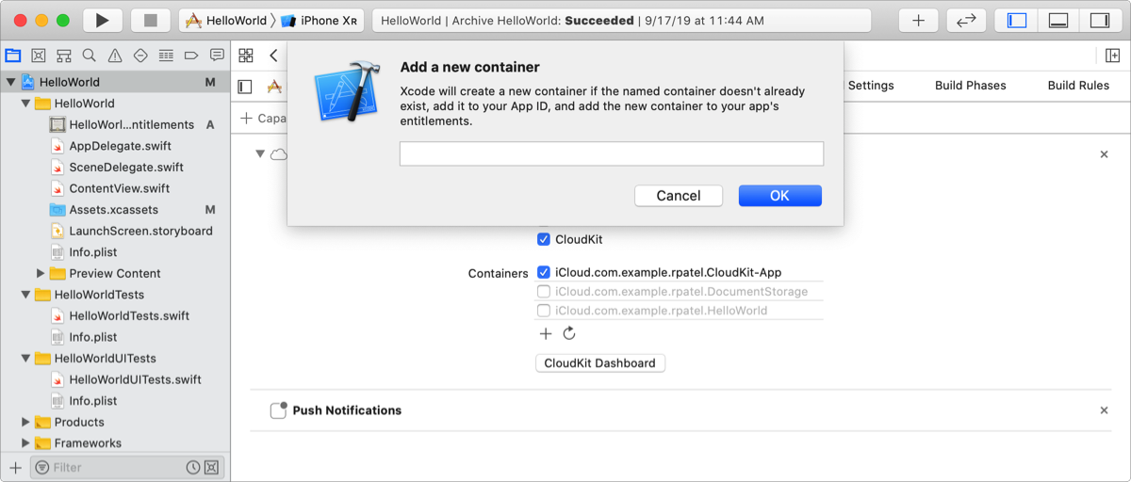Screen dimensions: 1131x482
Task: Cancel the new container dialog
Action: coord(678,196)
